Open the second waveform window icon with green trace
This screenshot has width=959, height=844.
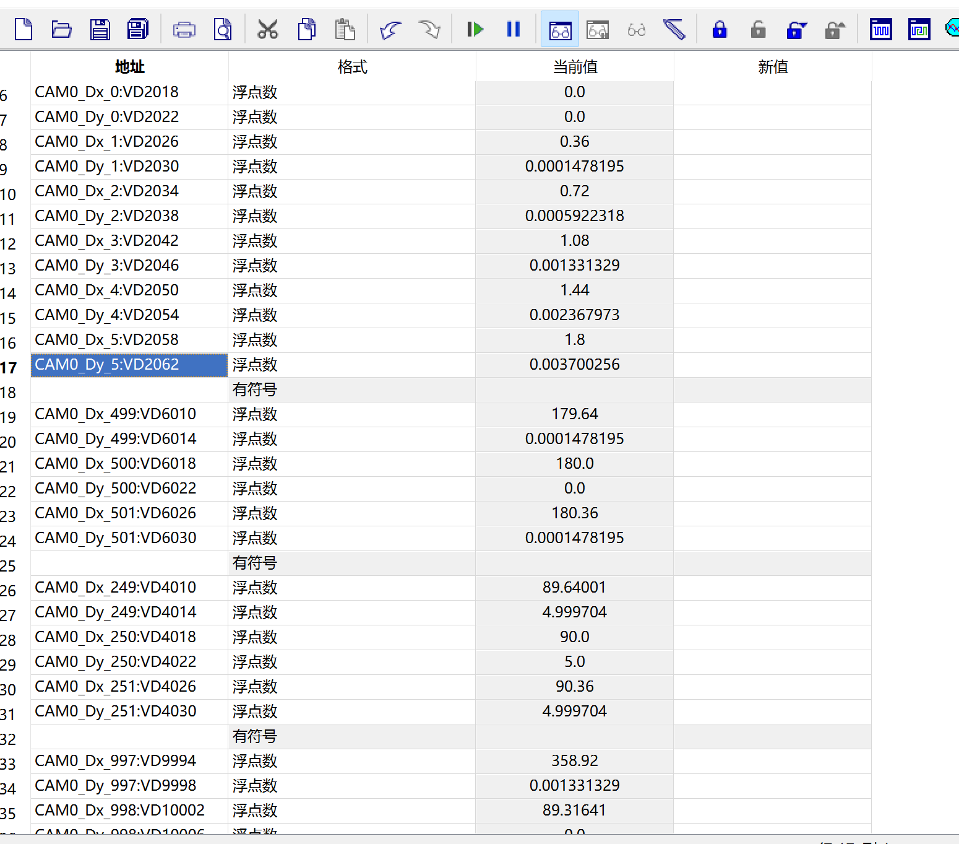tap(919, 29)
